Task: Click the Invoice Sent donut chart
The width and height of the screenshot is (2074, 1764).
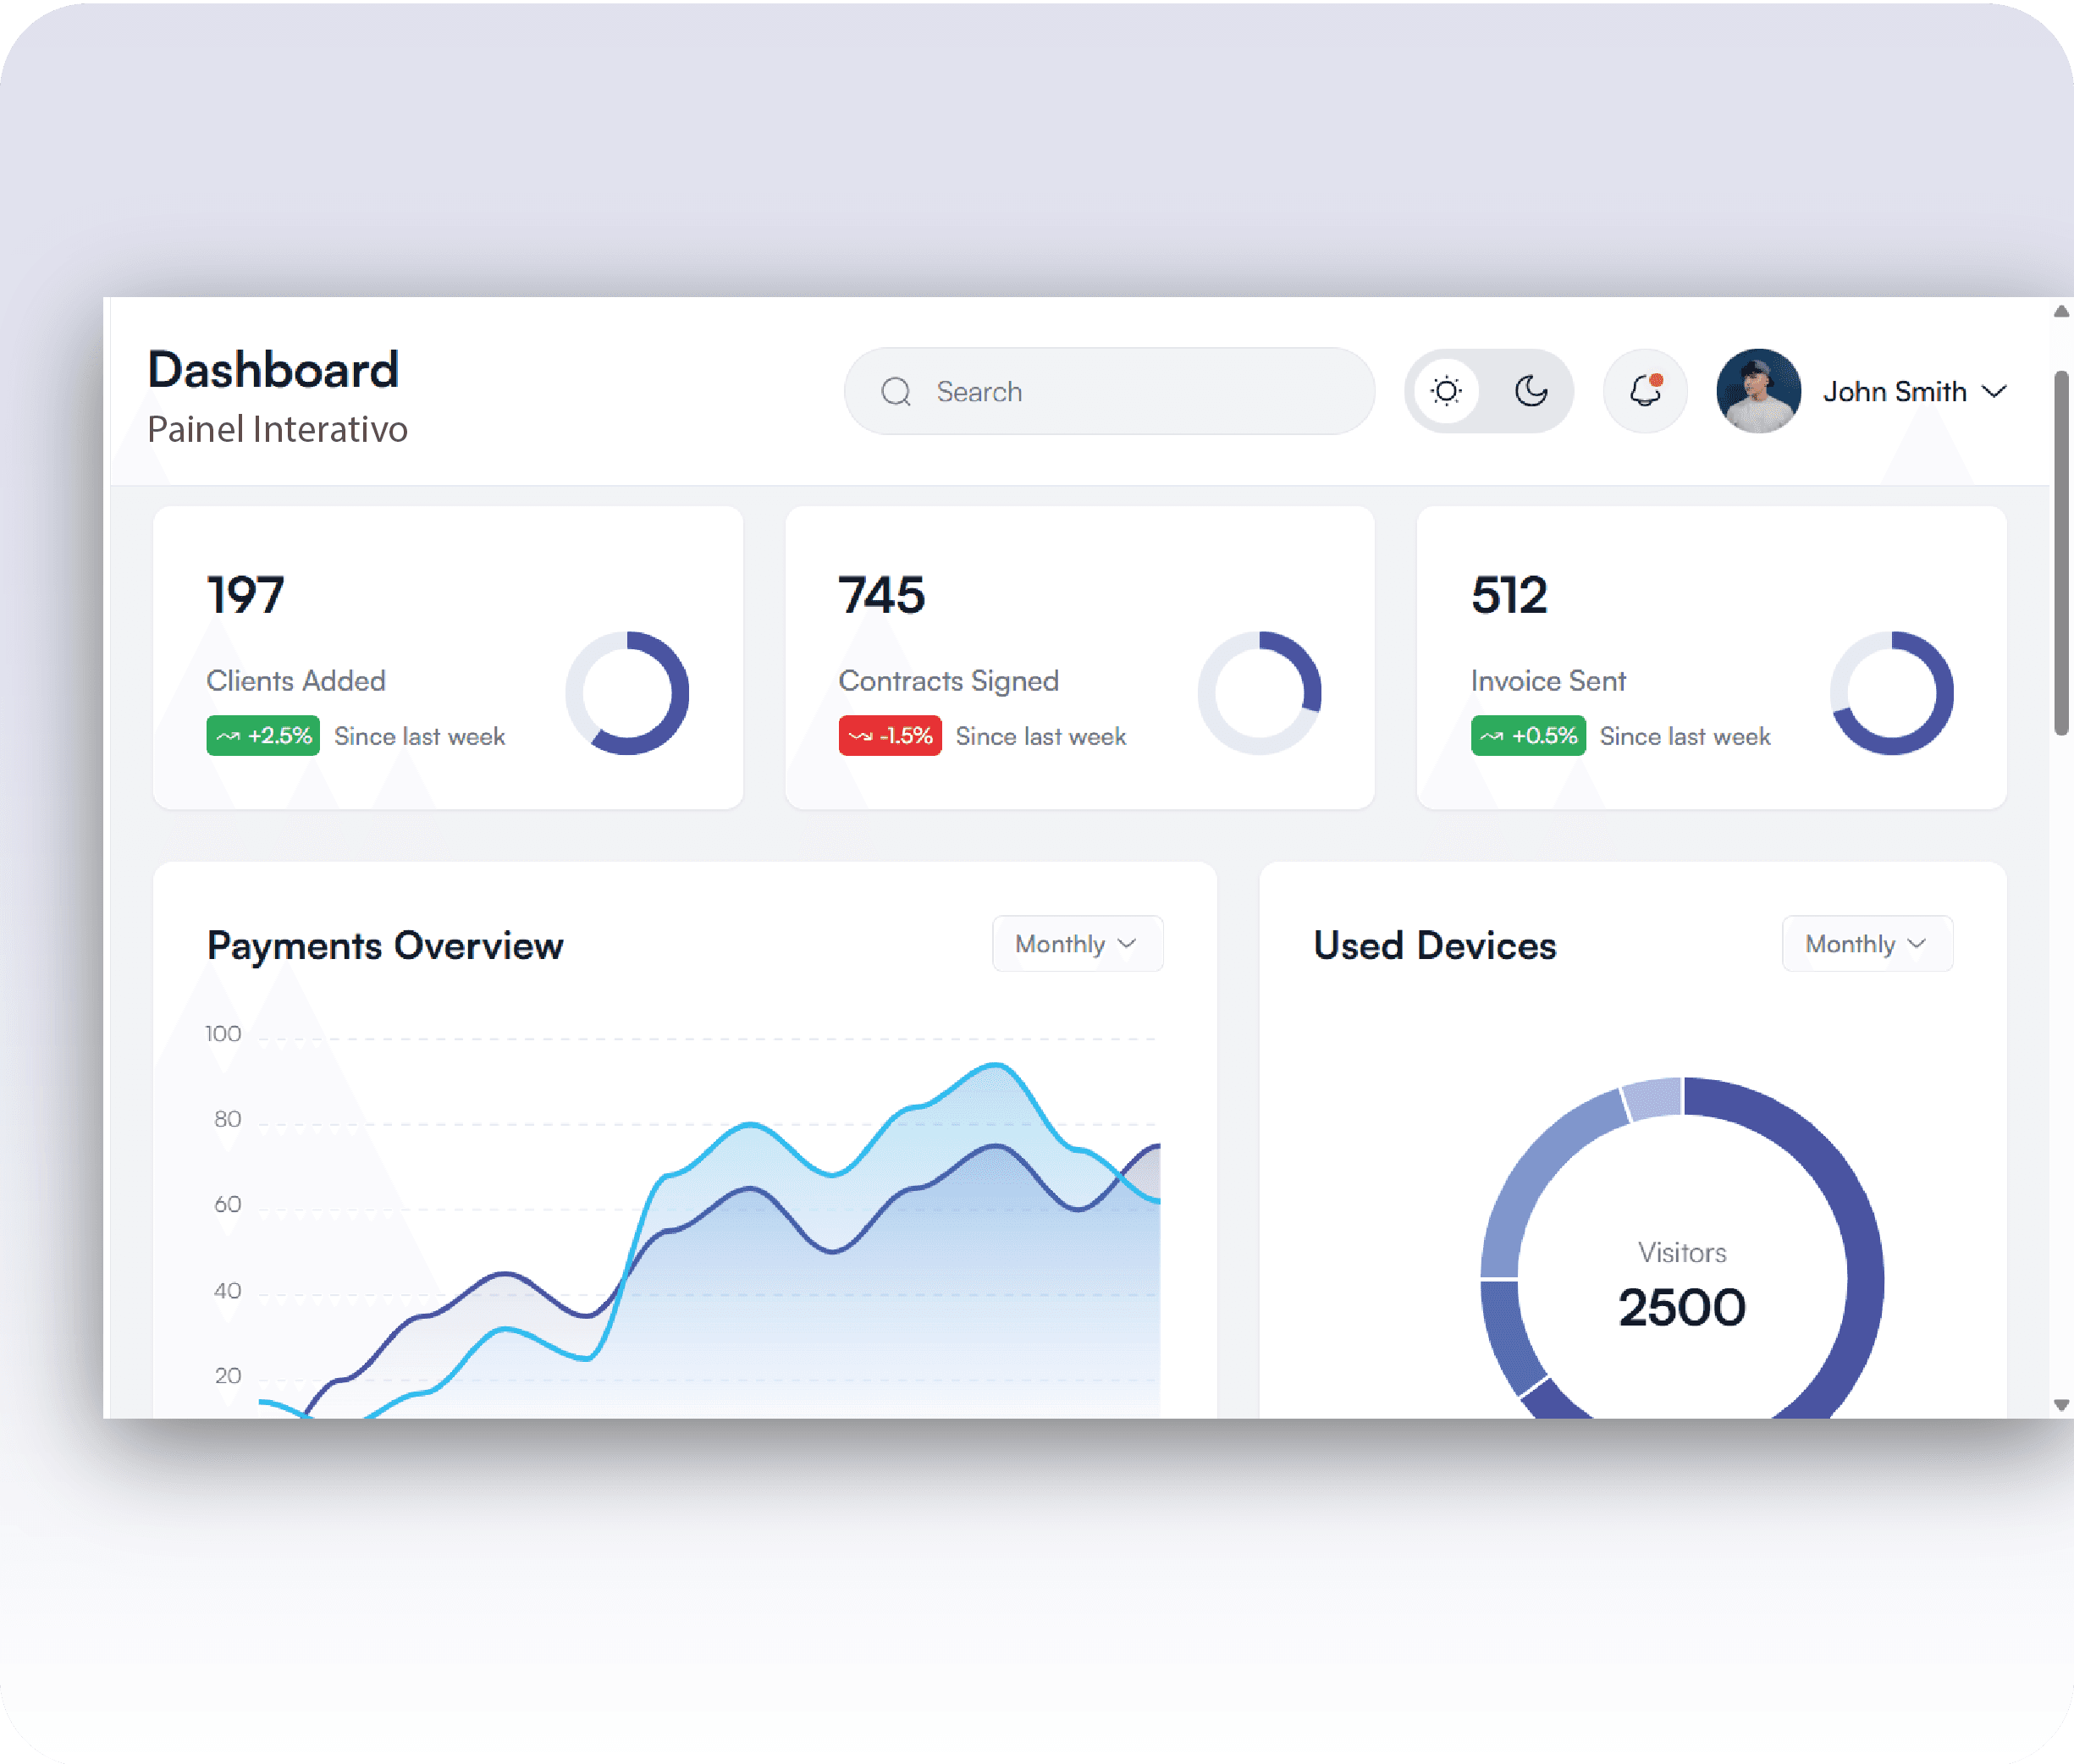Action: point(1891,693)
